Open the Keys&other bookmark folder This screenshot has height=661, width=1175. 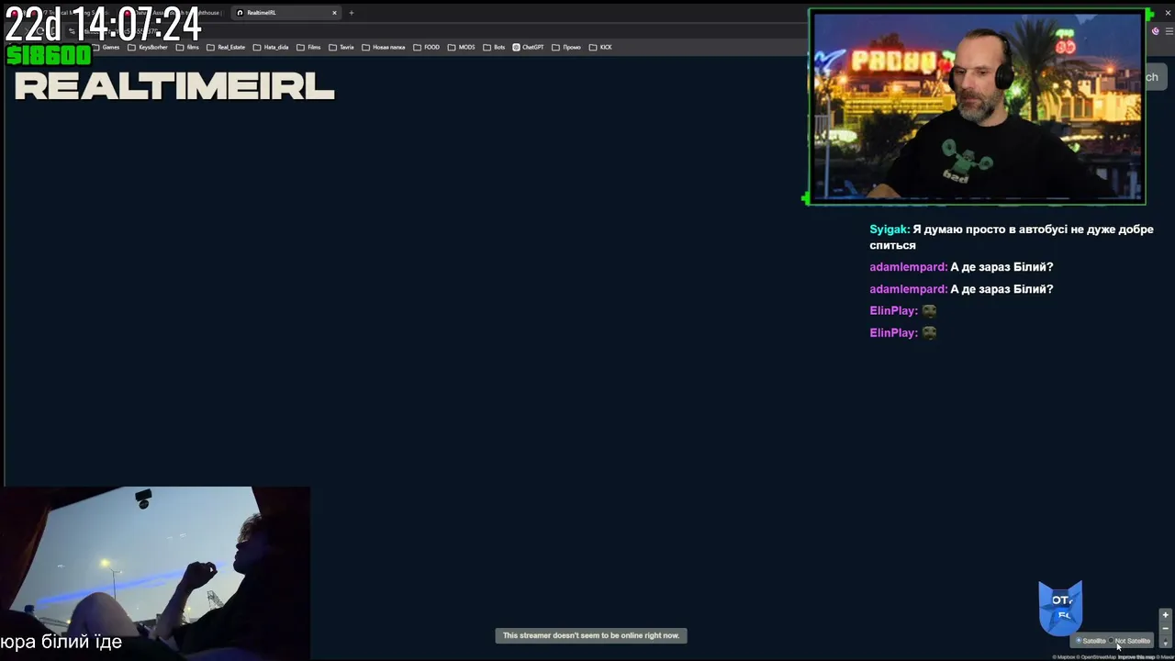tap(148, 47)
